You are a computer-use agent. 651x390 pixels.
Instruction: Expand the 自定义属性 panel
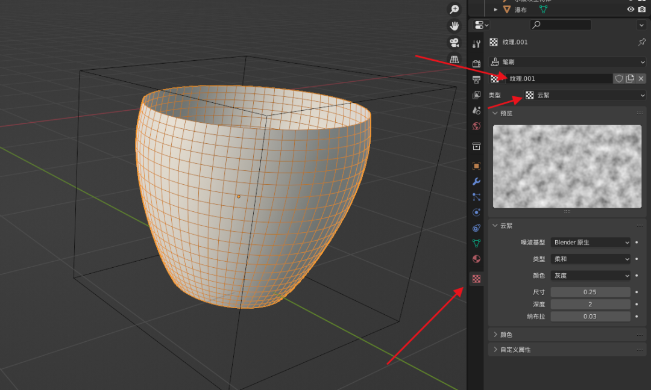click(x=567, y=350)
